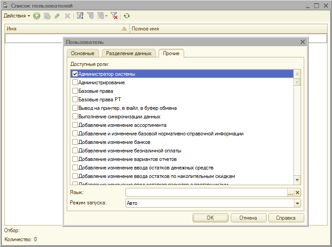Switch to the Основные tab
The image size is (332, 247).
click(82, 53)
